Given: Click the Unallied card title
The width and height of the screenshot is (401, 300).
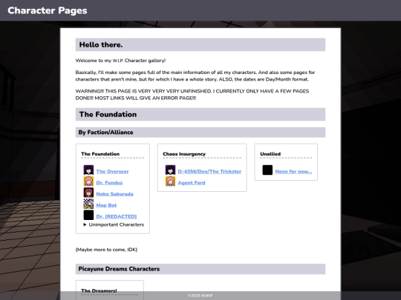Looking at the screenshot, I should [x=270, y=154].
